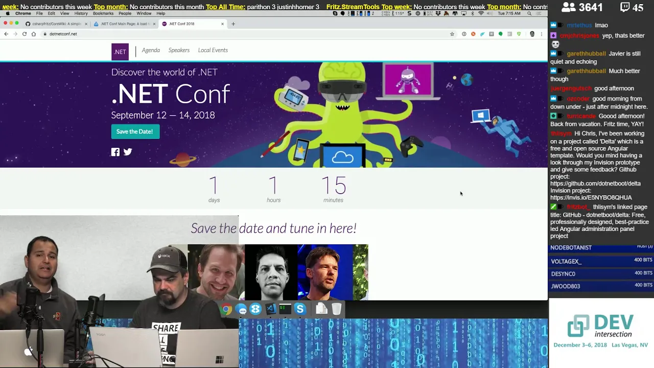Open the Local Events link
Screen dimensions: 654x368
(213, 50)
